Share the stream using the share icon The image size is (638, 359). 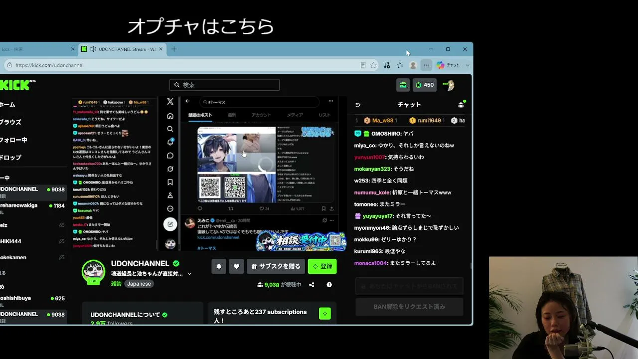tap(312, 285)
